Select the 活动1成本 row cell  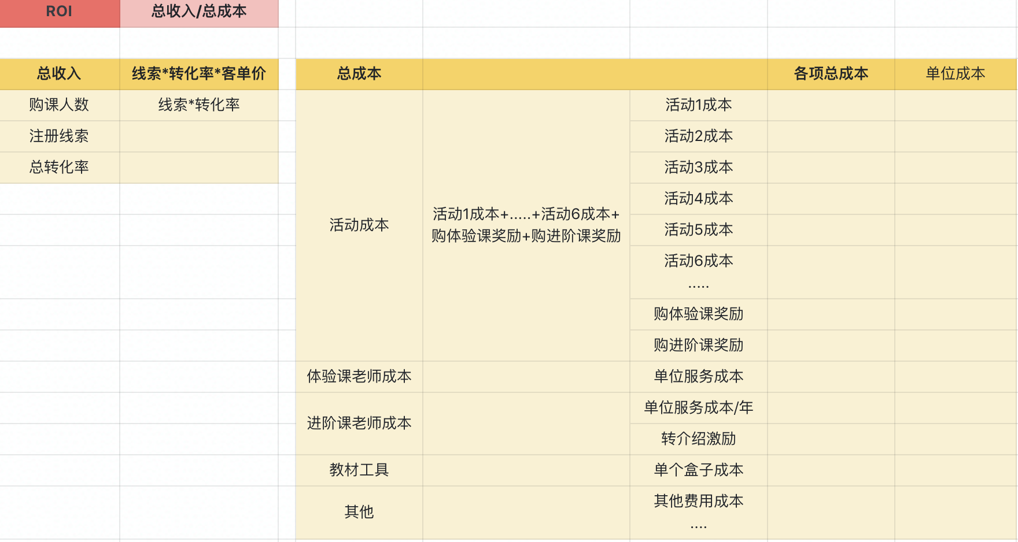[699, 105]
